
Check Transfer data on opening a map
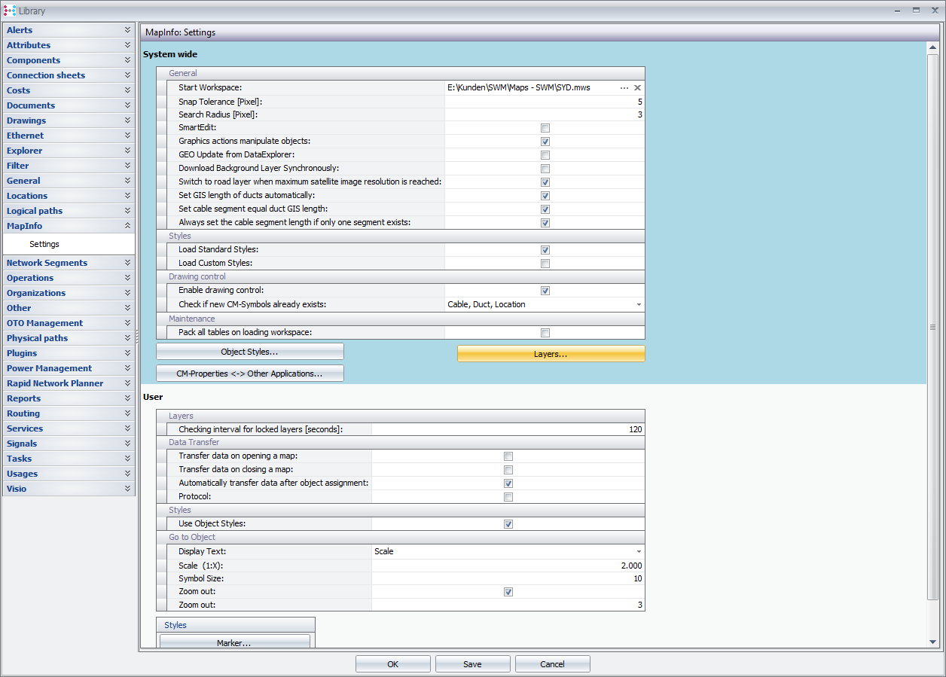point(508,456)
